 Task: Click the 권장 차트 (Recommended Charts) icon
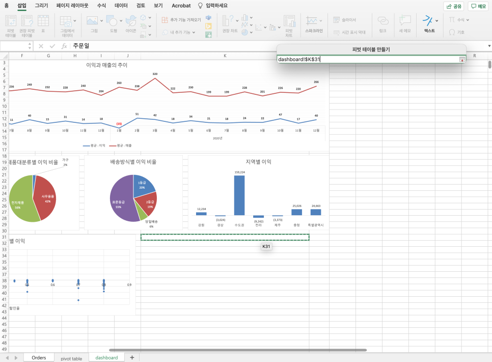pos(228,21)
